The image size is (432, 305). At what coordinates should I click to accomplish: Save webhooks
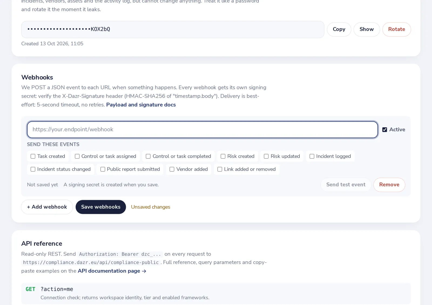click(x=101, y=207)
